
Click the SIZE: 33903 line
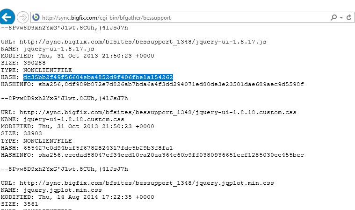click(22, 133)
